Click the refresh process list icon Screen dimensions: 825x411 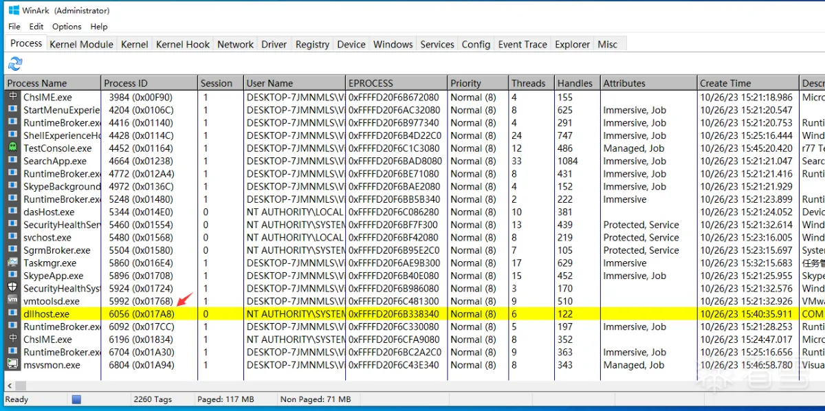[15, 64]
